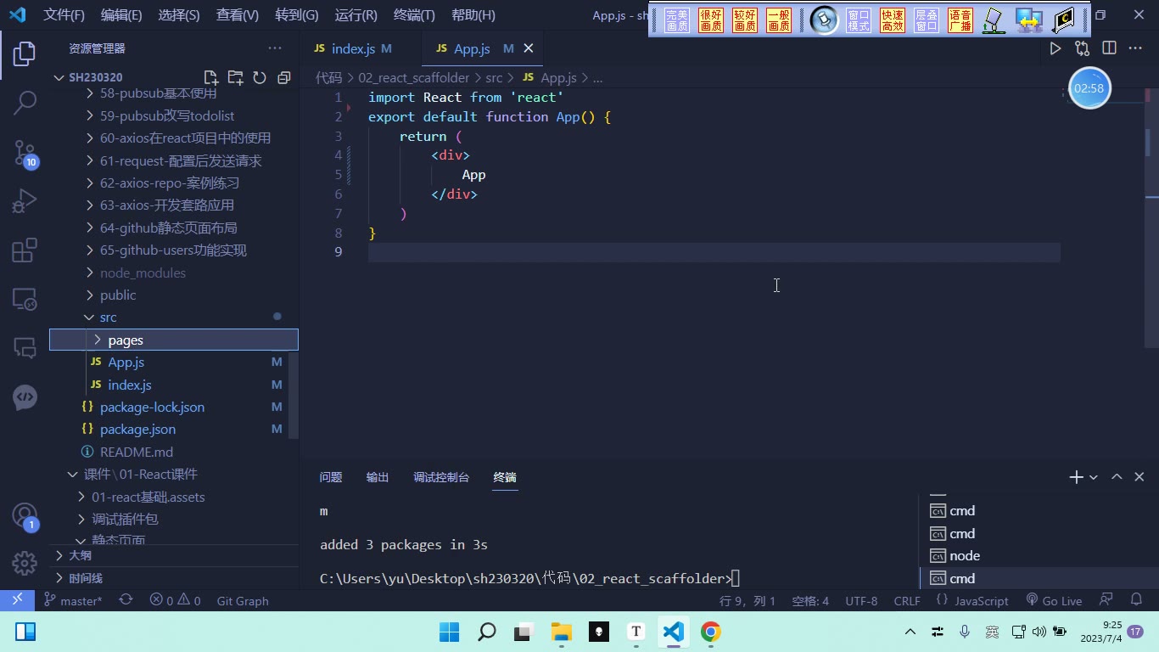Click Go Live in status bar

point(1054,600)
